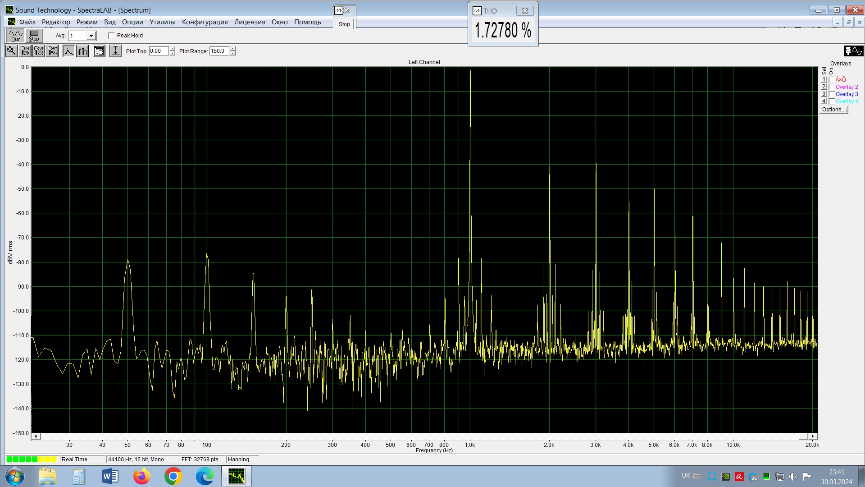This screenshot has width=865, height=487.
Task: Click the vertical auto-scale icon
Action: click(x=115, y=51)
